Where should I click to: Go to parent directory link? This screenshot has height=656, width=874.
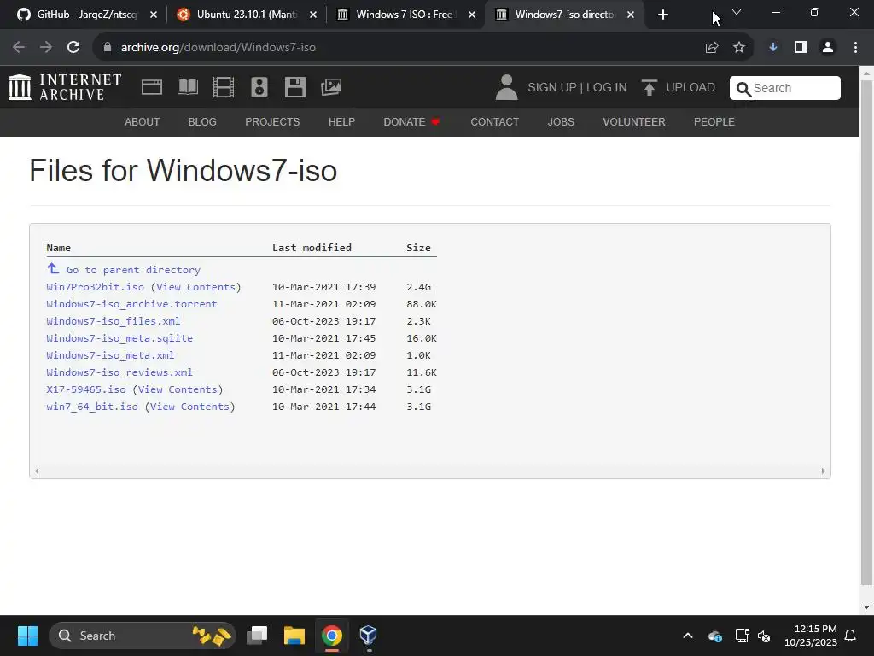click(x=133, y=270)
